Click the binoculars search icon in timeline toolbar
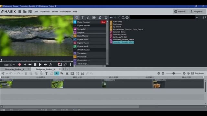 [x=82, y=73]
